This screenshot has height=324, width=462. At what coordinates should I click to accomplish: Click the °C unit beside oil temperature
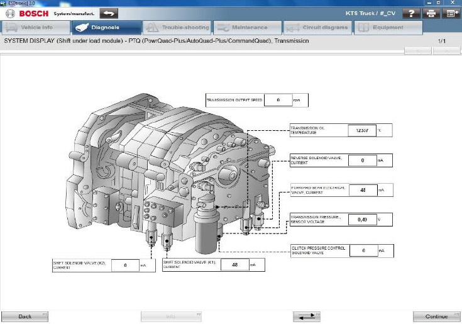point(379,130)
